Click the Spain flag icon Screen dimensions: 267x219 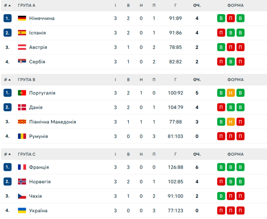(x=22, y=33)
